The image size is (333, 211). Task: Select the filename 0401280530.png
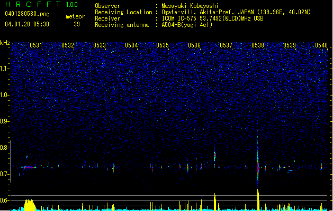[x=27, y=14]
